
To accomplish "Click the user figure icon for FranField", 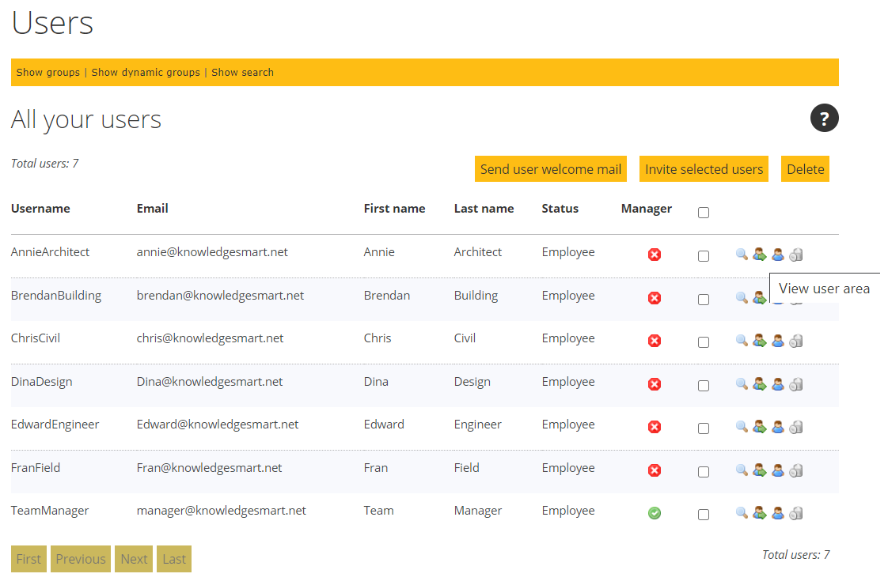I will pos(777,470).
